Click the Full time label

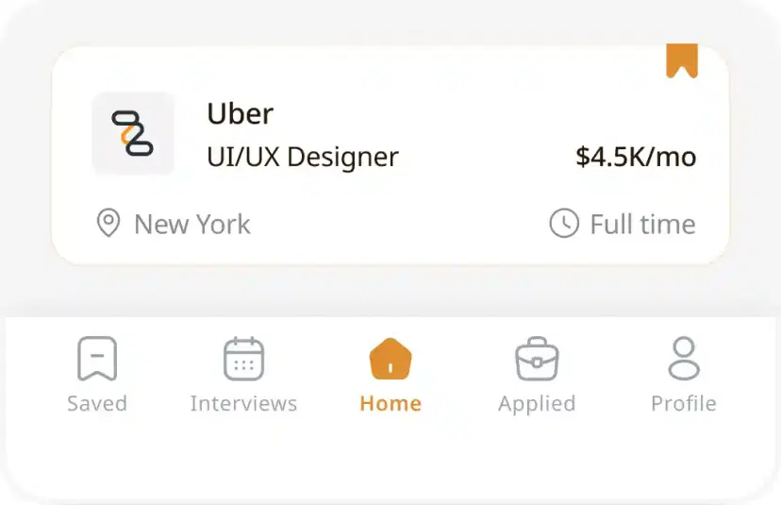coord(642,225)
